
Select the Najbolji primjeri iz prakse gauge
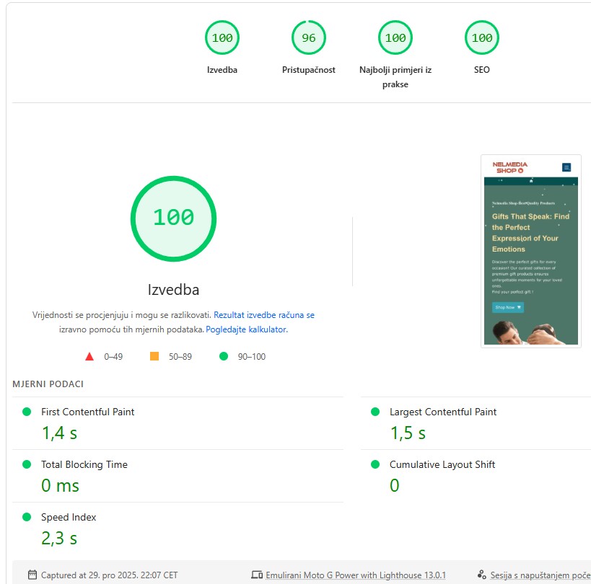click(x=395, y=38)
